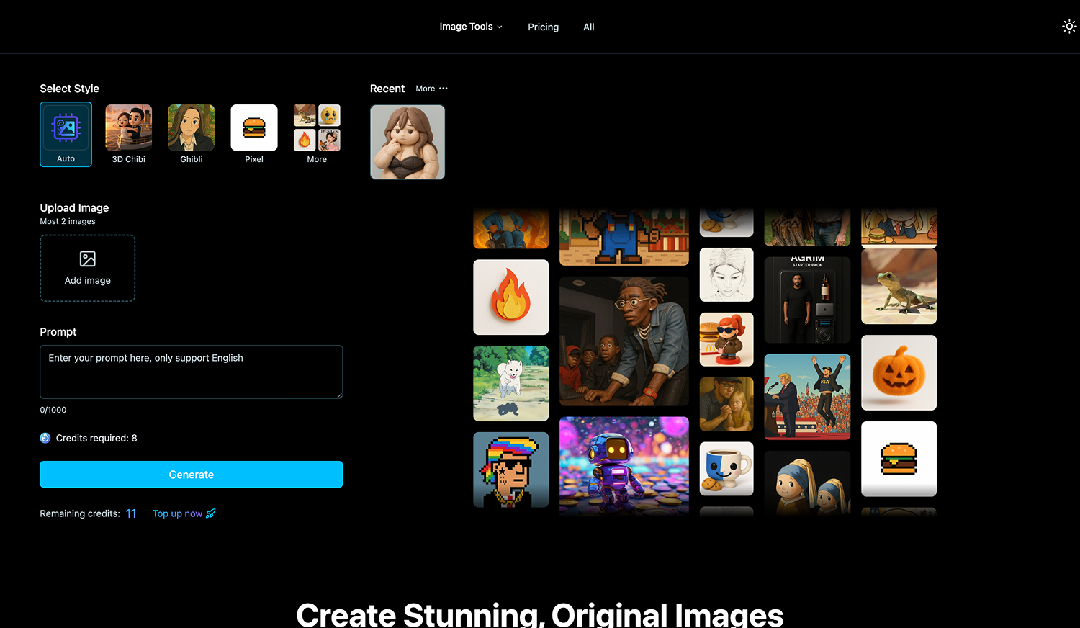Select the Auto style with chip icon

[66, 134]
